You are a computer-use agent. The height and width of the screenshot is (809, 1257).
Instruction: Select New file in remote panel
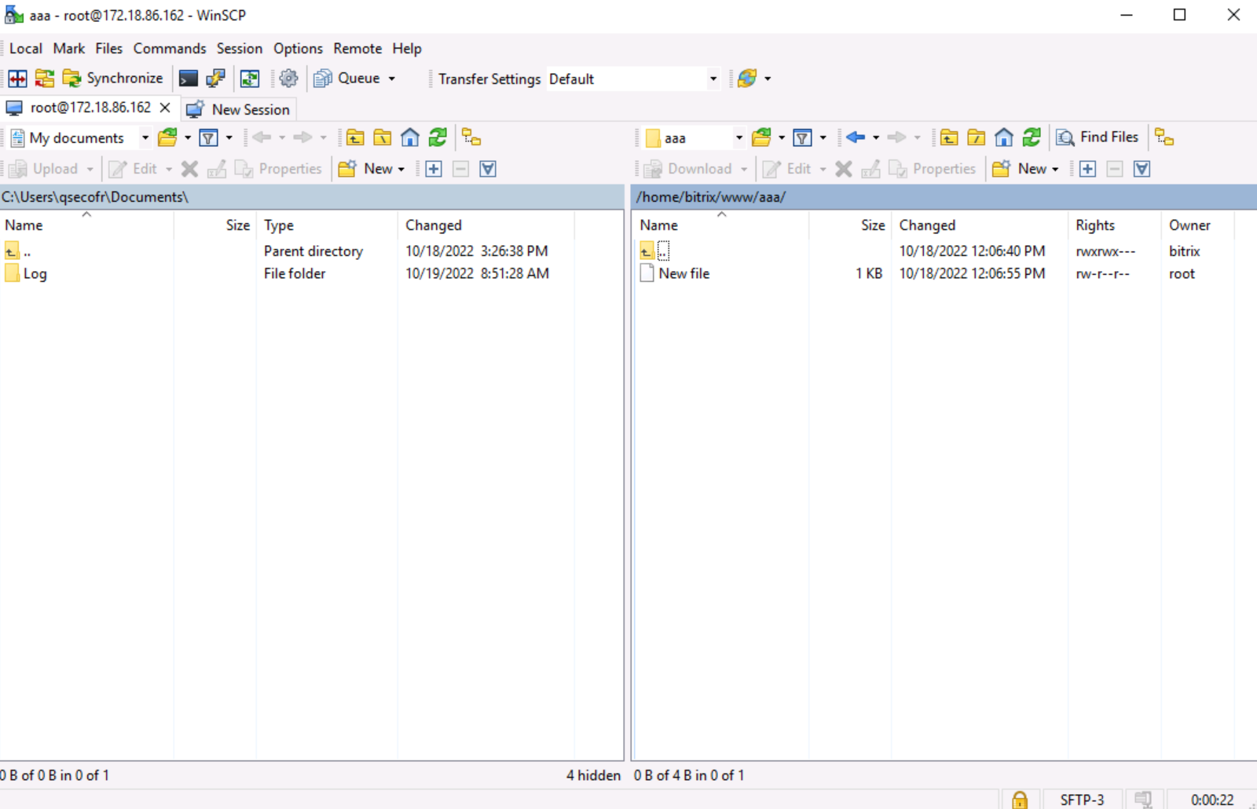pos(683,274)
